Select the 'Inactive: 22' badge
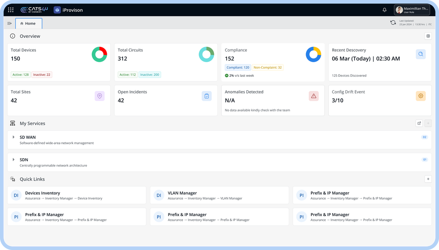 point(42,75)
